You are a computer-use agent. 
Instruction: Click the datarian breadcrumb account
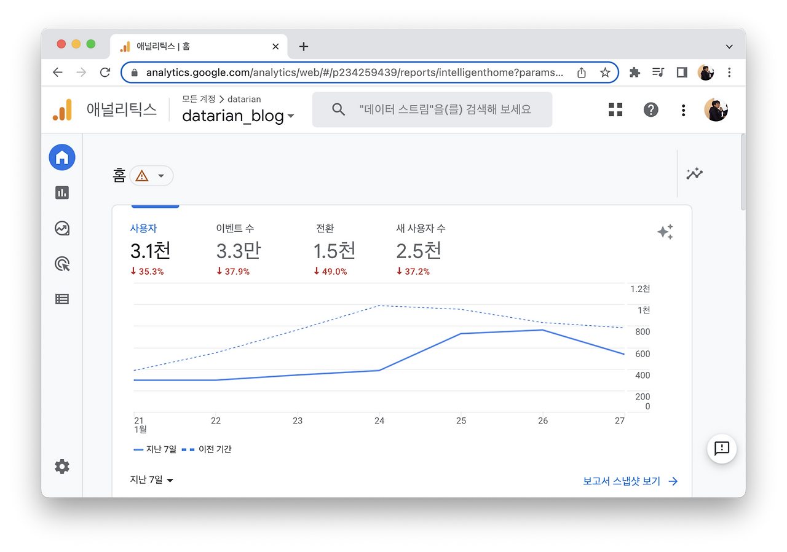tap(244, 99)
